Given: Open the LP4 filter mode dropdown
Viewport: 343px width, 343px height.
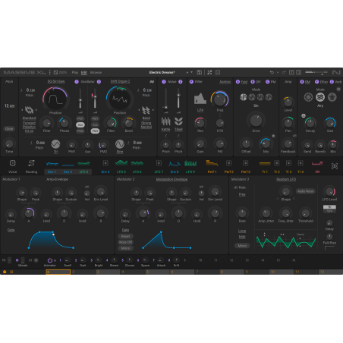Looking at the screenshot, I should click(x=200, y=110).
